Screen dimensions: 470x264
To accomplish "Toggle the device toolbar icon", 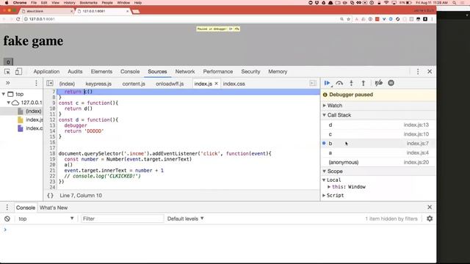I will click(x=18, y=72).
